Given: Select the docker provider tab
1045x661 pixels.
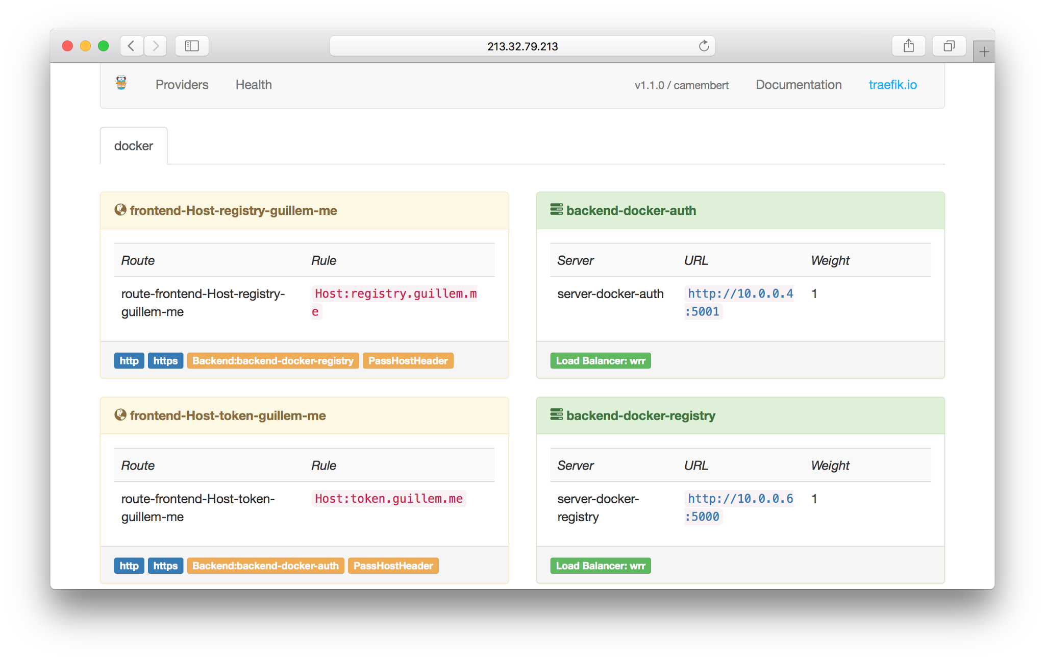Looking at the screenshot, I should [134, 145].
